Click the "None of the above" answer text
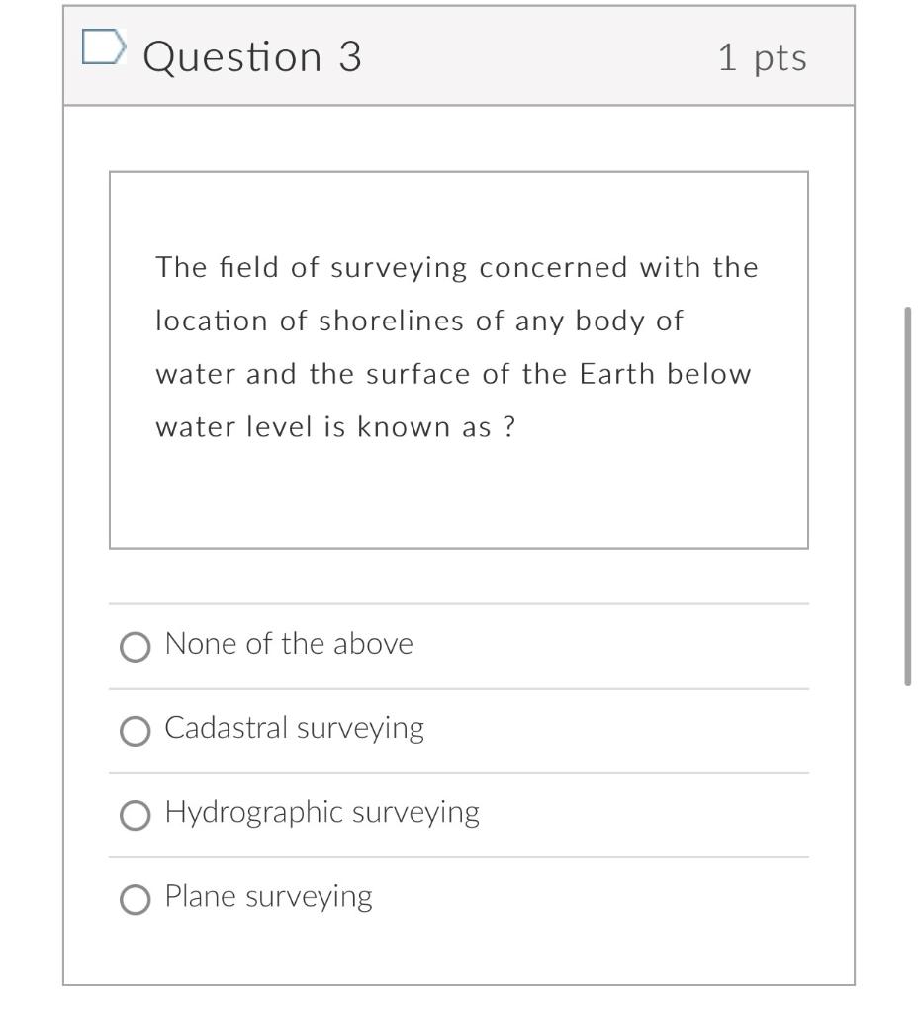Viewport: 918px width, 1013px height. click(288, 642)
